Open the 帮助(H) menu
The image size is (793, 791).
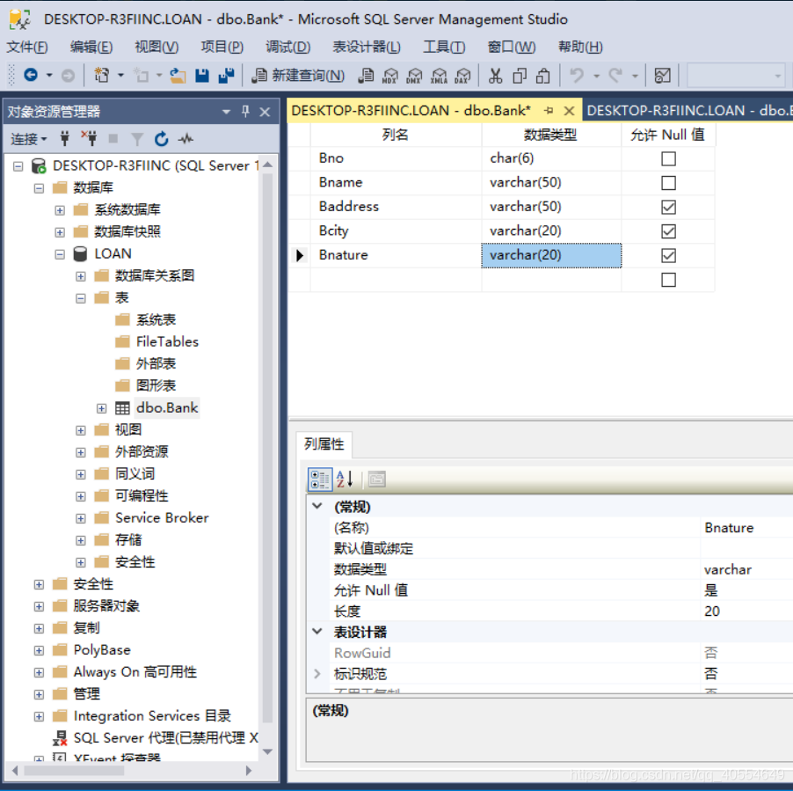tap(580, 47)
